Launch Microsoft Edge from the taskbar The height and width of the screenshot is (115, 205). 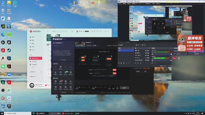tap(34, 113)
